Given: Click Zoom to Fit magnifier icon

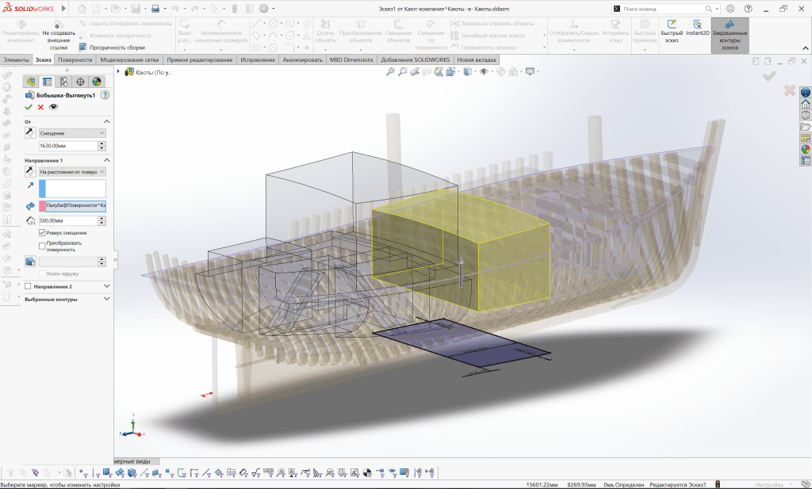Looking at the screenshot, I should 390,71.
